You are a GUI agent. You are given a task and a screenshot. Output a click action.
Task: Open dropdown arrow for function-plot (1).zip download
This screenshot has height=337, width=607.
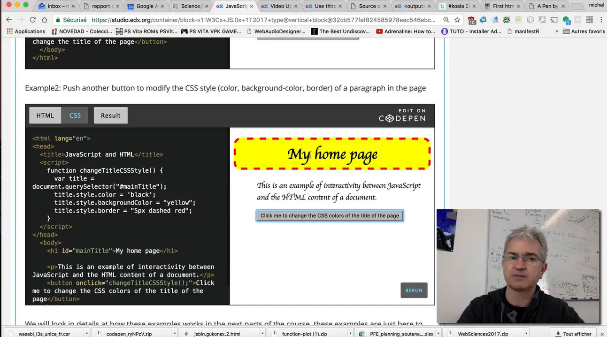351,334
